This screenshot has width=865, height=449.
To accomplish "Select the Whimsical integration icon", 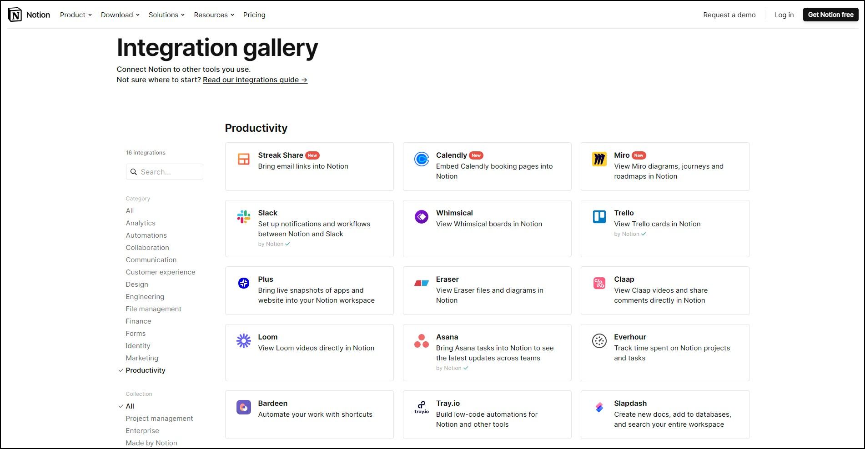I will point(421,217).
